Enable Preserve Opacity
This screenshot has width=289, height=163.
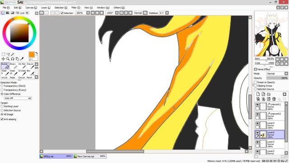pyautogui.click(x=256, y=82)
